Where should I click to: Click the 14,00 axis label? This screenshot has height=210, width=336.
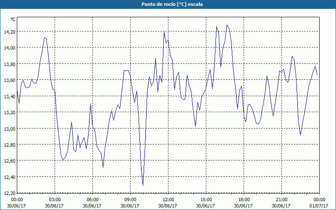(10, 48)
